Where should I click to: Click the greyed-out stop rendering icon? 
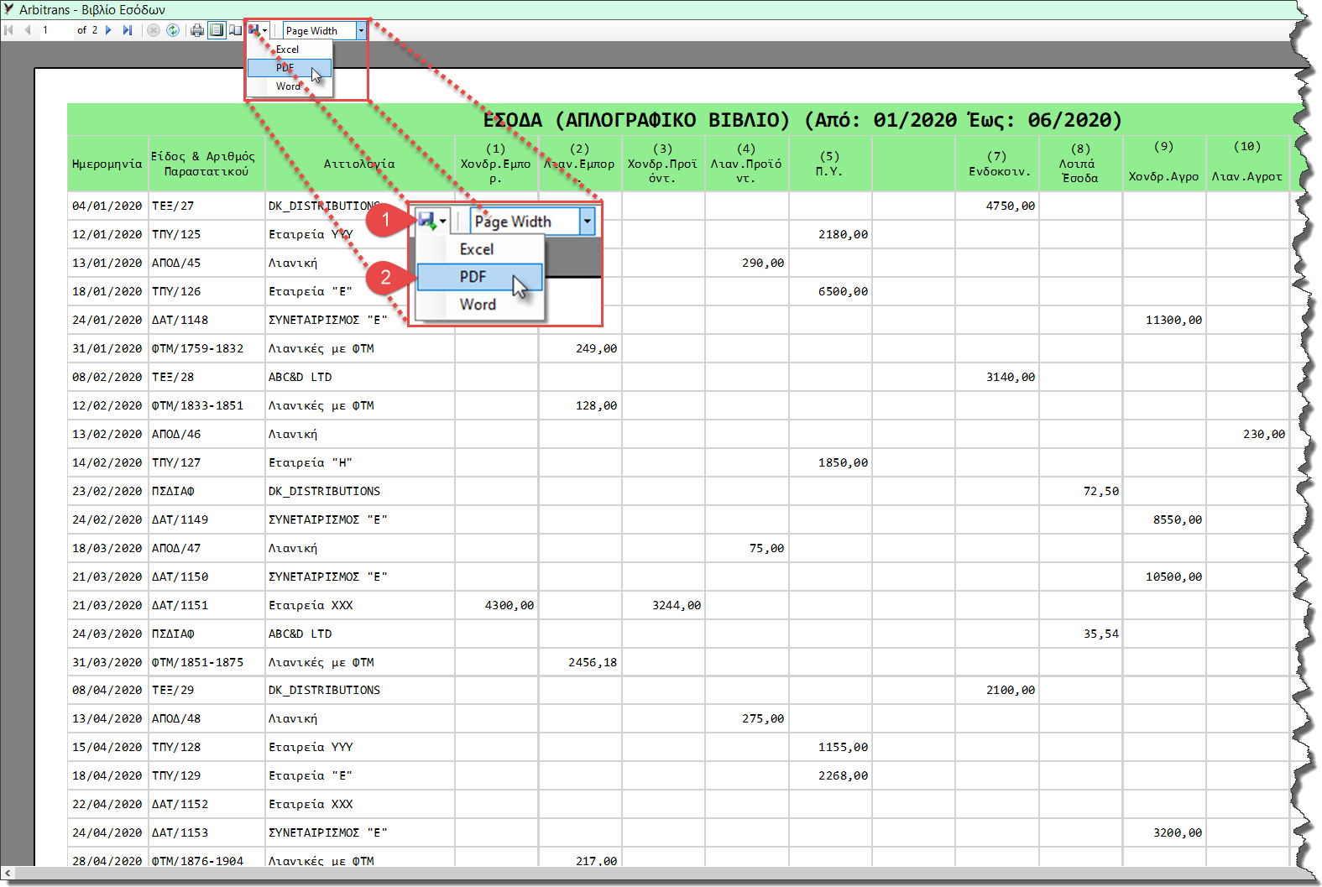click(154, 30)
